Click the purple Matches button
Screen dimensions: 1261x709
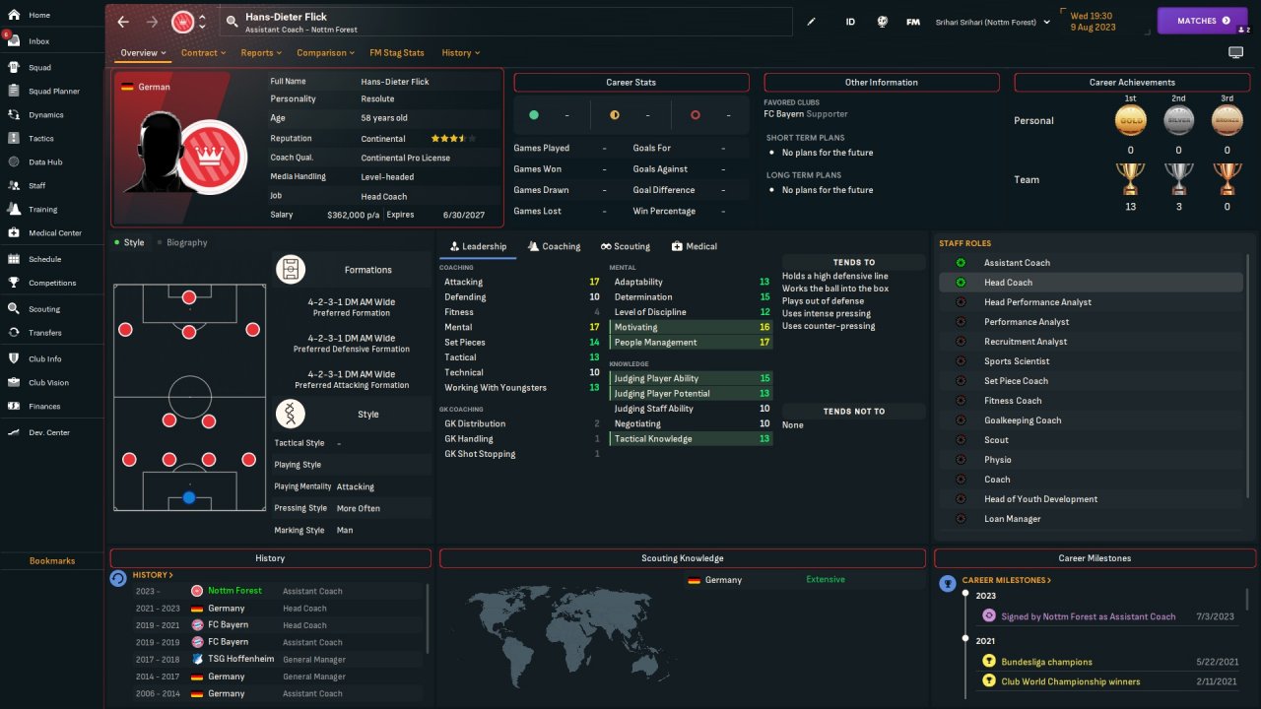(x=1202, y=21)
